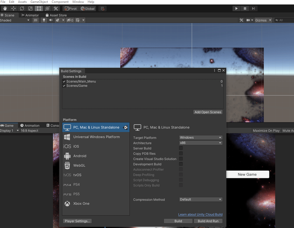Enable Copy PDB files checkbox

point(181,153)
